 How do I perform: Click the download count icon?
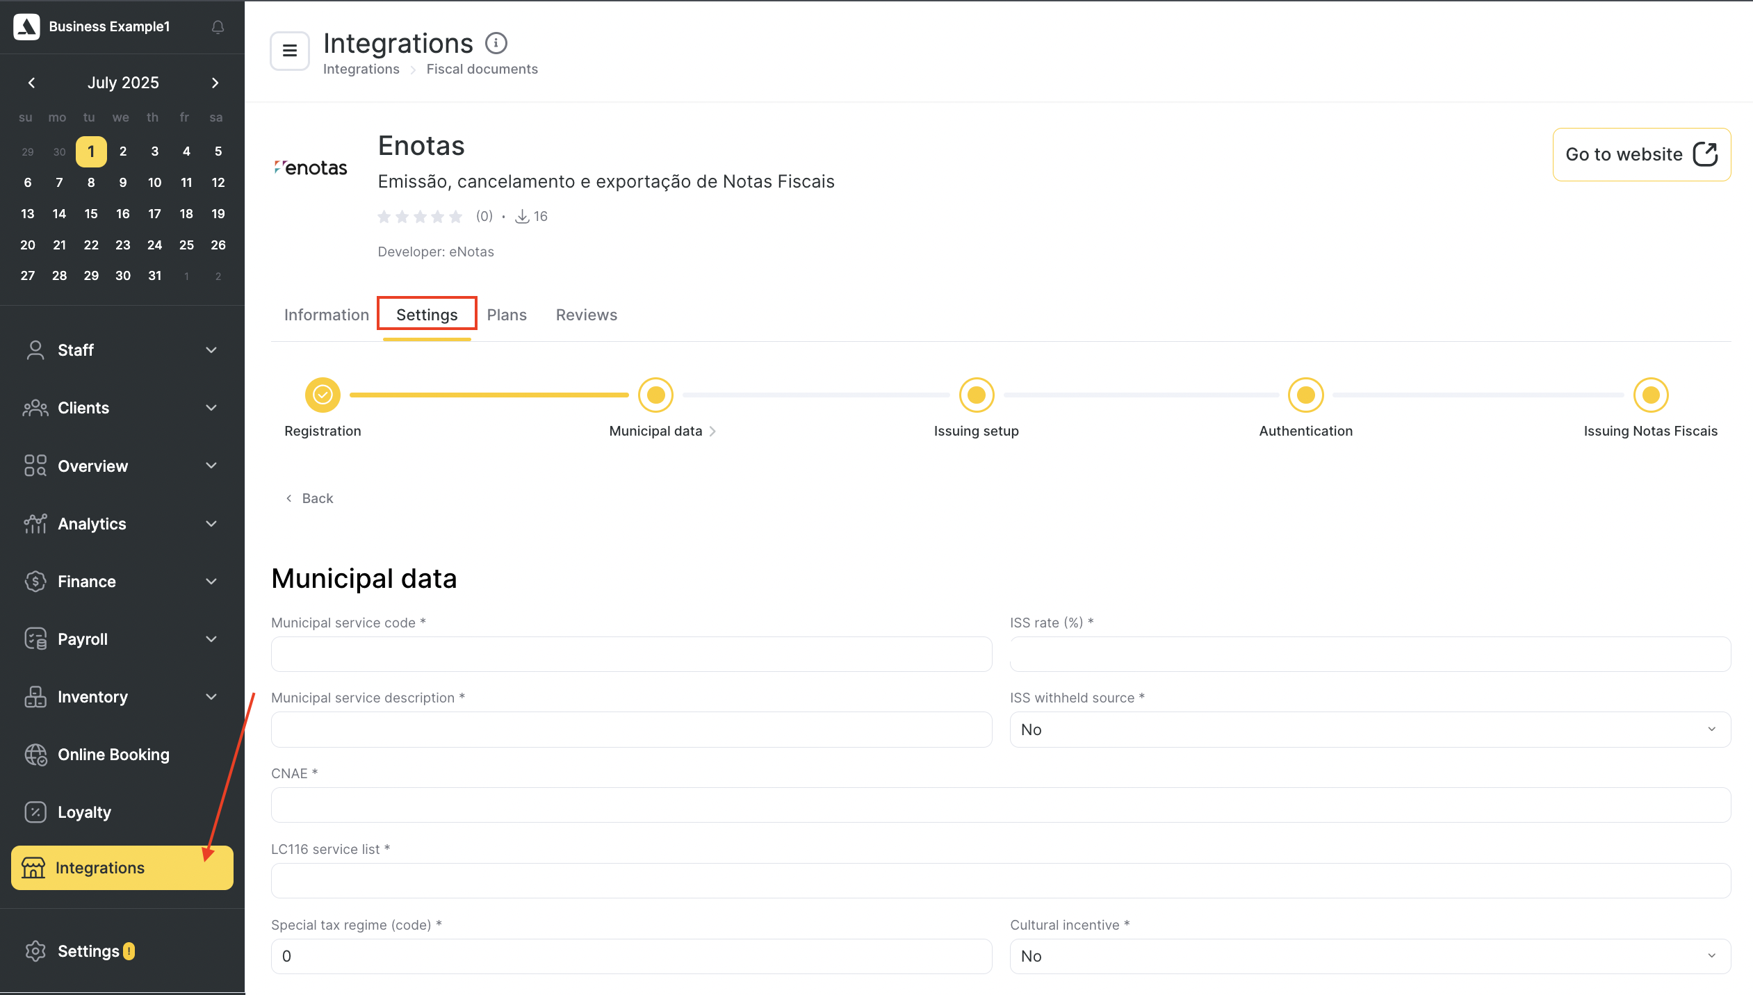click(522, 217)
